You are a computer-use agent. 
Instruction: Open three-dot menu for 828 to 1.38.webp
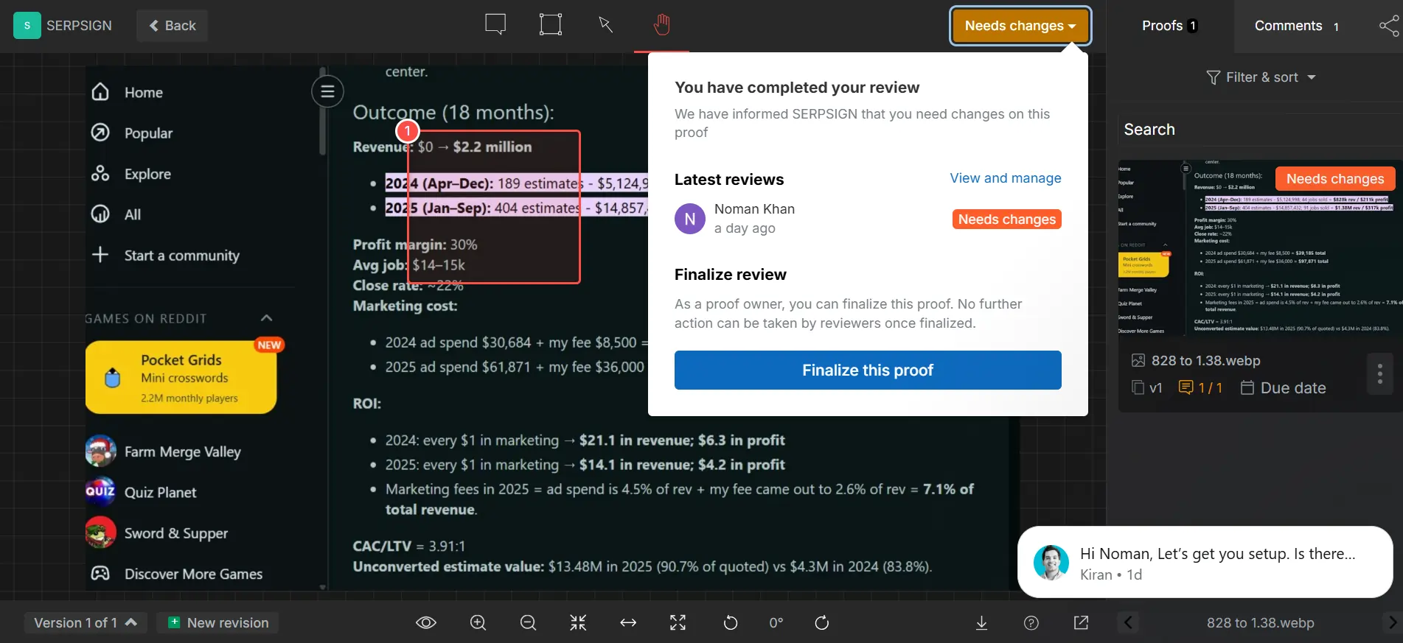click(1380, 374)
